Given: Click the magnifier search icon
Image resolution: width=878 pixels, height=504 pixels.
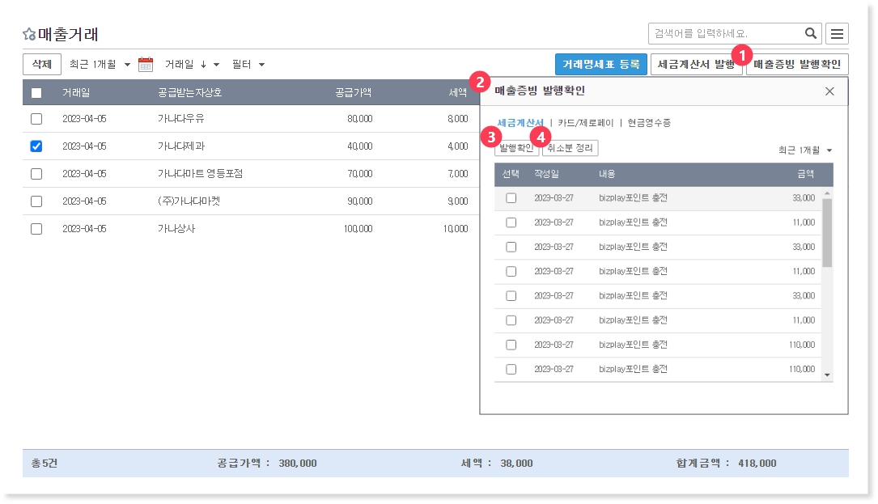Looking at the screenshot, I should (810, 33).
